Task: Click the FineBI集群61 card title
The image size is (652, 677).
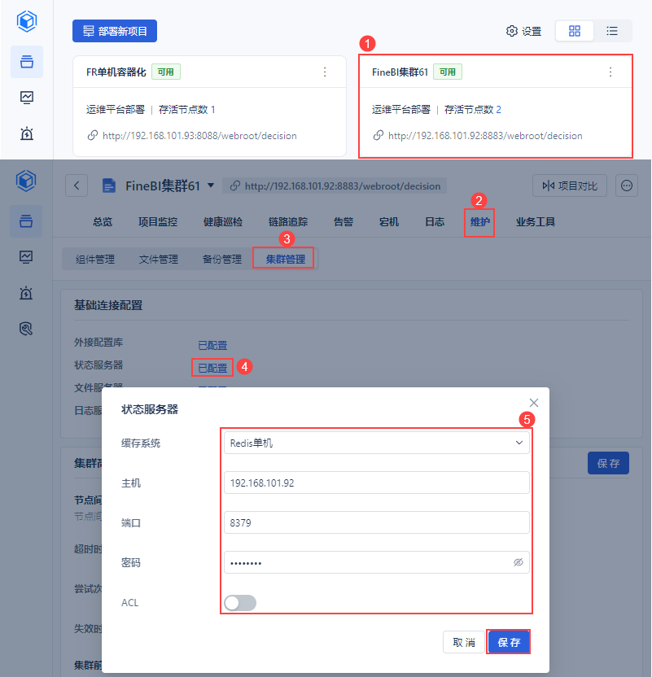Action: tap(400, 72)
